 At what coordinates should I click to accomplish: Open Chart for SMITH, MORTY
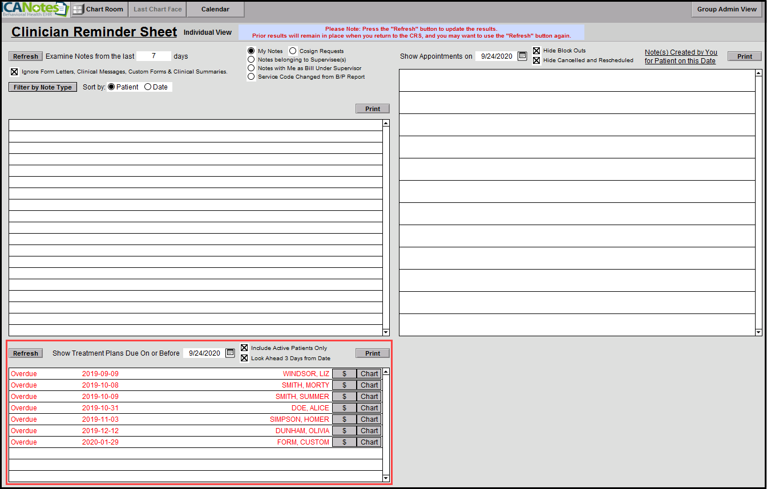(x=369, y=385)
